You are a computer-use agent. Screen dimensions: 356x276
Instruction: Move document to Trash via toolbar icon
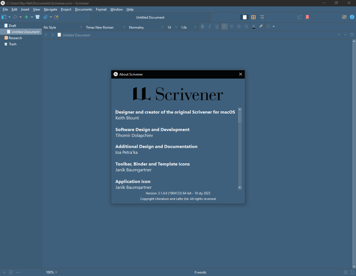click(x=38, y=17)
